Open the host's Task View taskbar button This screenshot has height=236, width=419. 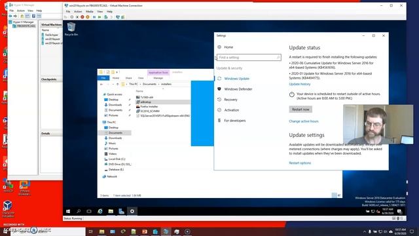point(91,231)
